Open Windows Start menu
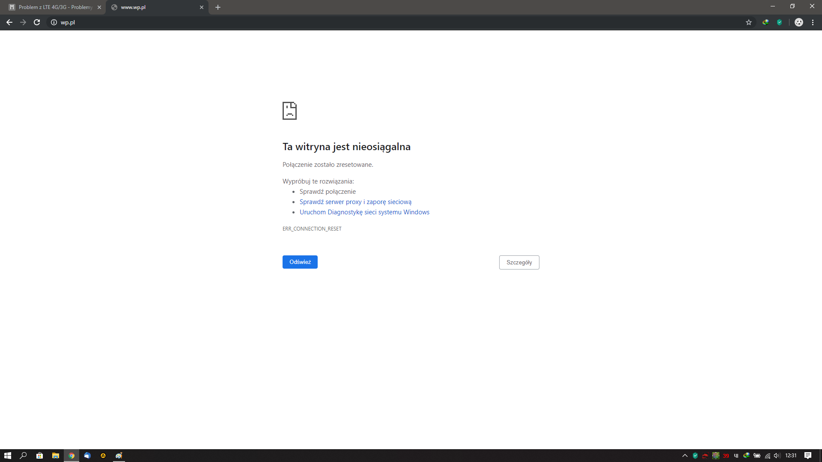822x462 pixels. [x=7, y=456]
